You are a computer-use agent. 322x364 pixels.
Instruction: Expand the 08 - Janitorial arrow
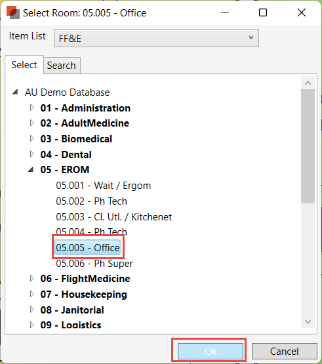tap(32, 310)
